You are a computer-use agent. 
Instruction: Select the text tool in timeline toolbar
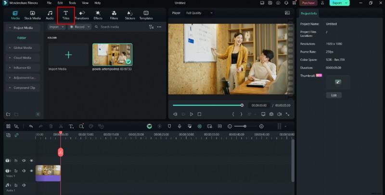[71, 126]
